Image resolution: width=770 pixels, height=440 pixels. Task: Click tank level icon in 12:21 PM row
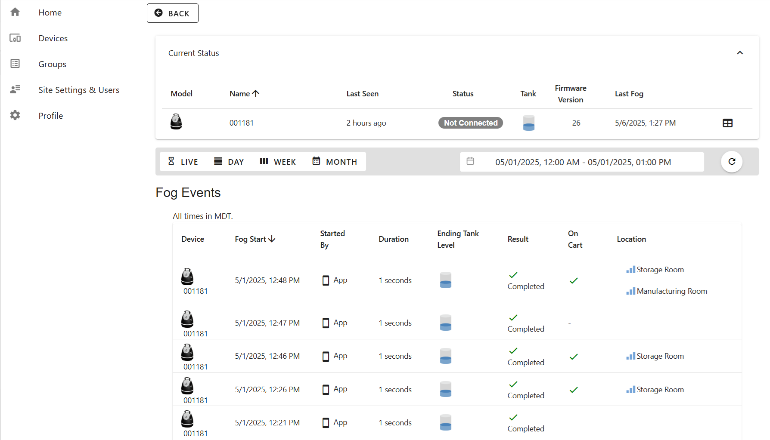tap(446, 422)
